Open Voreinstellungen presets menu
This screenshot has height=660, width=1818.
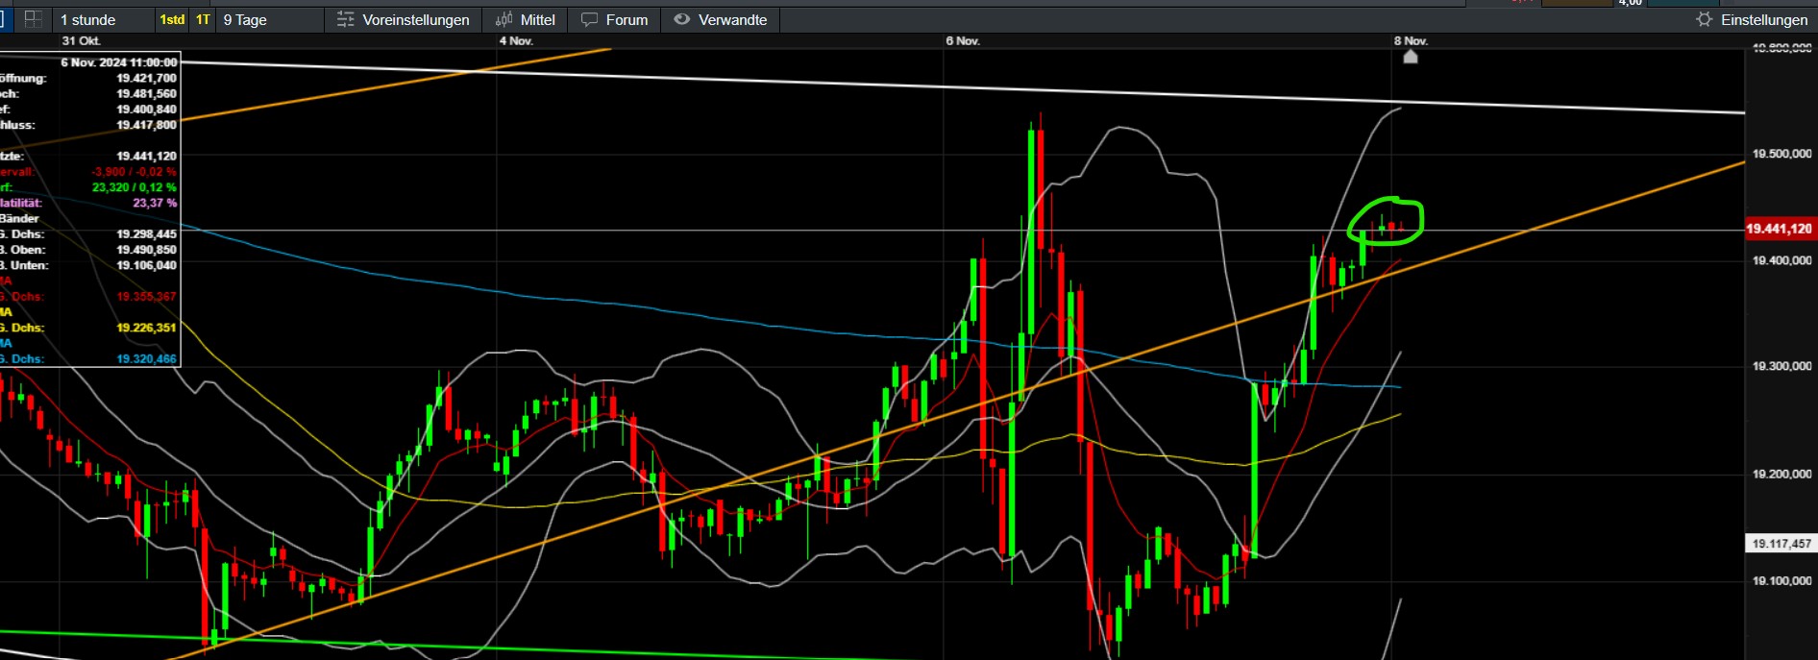(x=404, y=19)
